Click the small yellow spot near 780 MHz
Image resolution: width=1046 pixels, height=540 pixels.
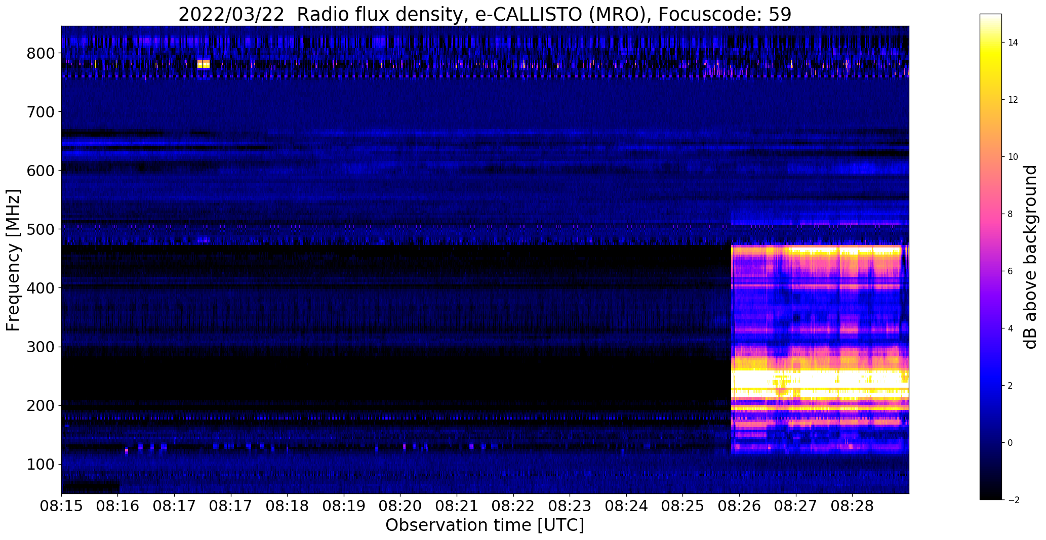[204, 64]
